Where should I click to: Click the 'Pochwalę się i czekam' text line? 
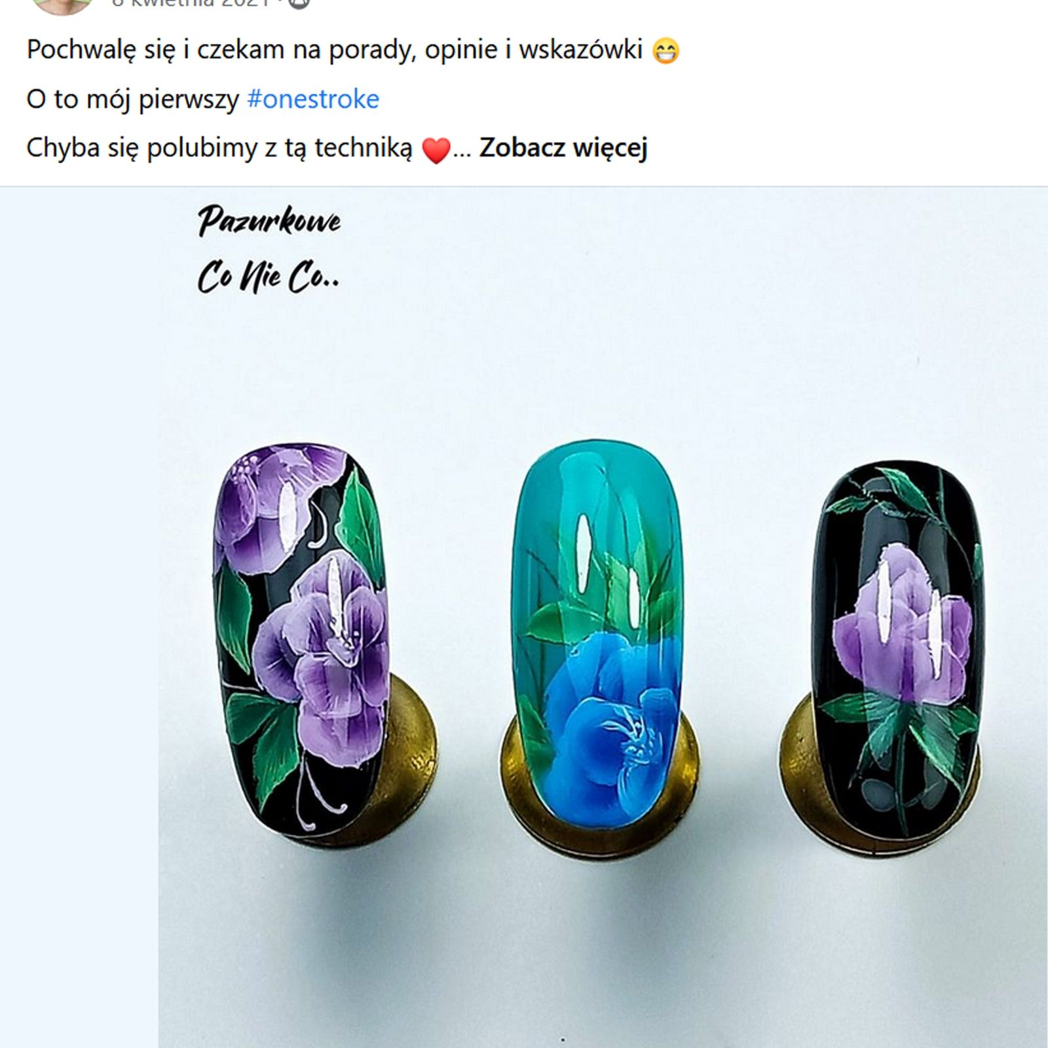click(x=353, y=50)
